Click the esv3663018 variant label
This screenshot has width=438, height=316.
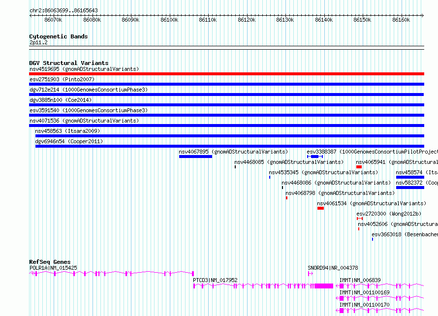point(405,234)
